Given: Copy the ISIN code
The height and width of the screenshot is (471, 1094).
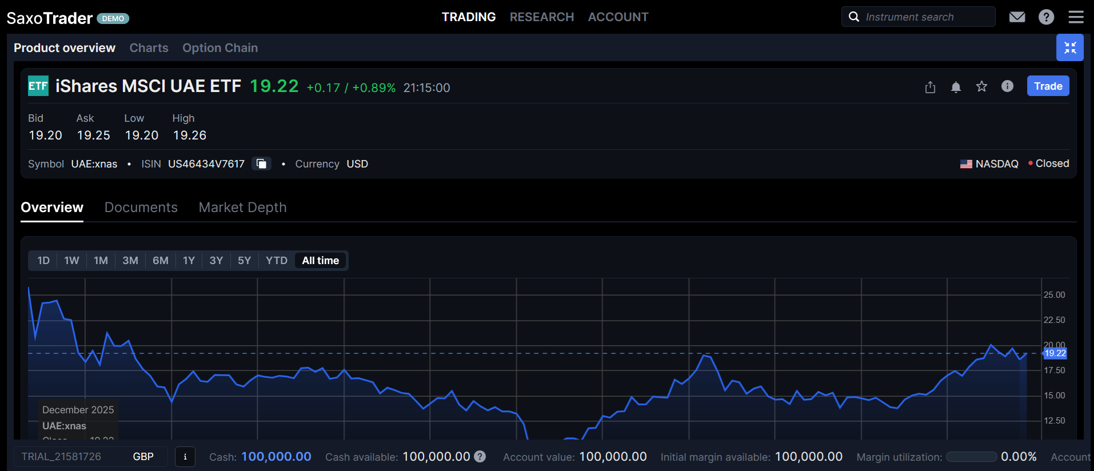Looking at the screenshot, I should (x=262, y=164).
